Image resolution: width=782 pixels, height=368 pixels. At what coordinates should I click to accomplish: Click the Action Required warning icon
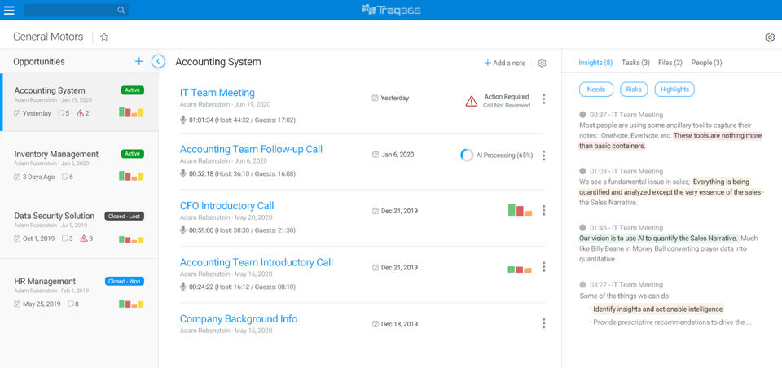[471, 101]
